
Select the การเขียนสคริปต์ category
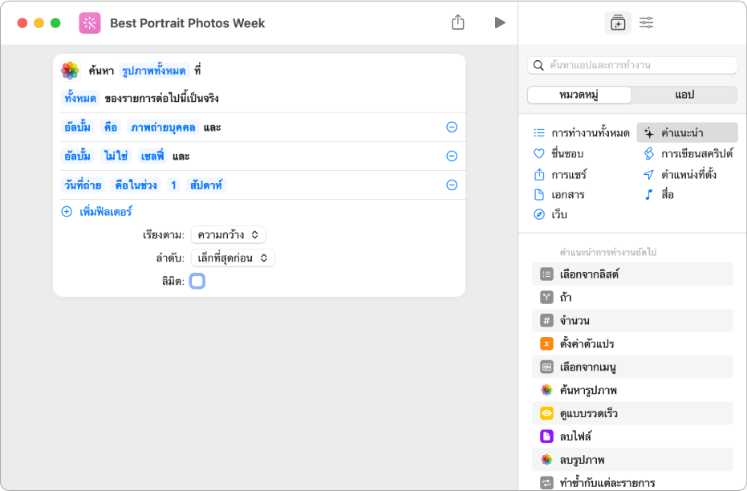[x=688, y=153]
